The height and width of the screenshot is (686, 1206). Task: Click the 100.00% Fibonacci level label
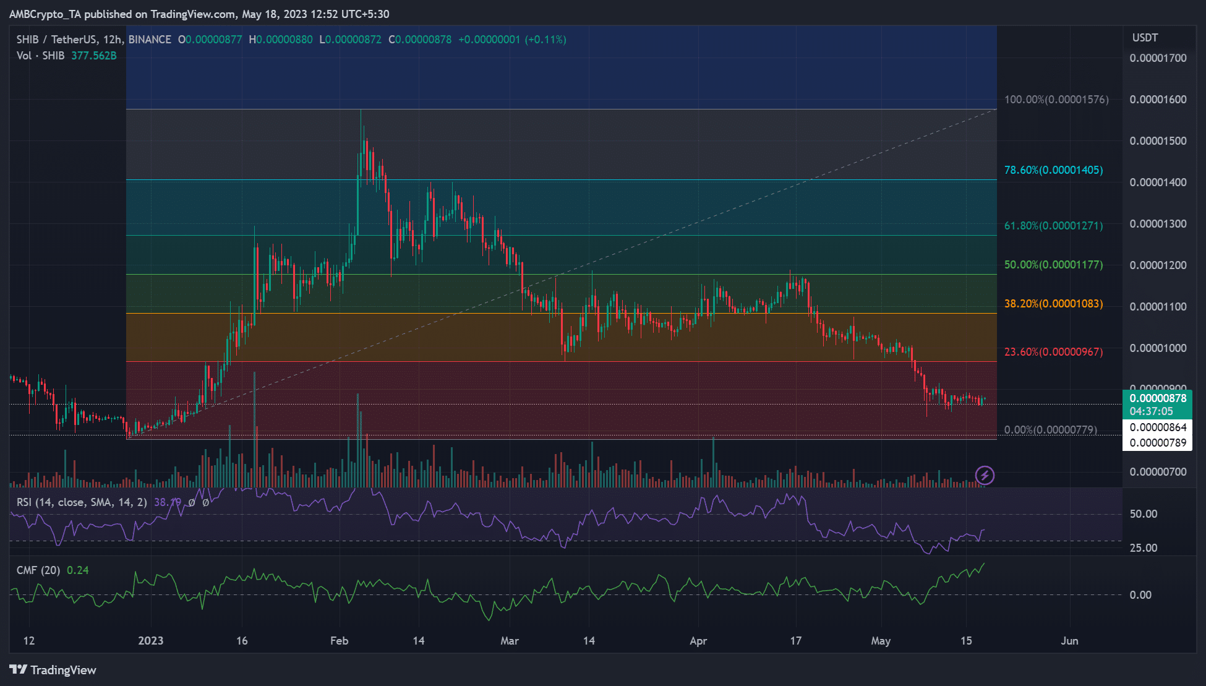tap(1056, 100)
